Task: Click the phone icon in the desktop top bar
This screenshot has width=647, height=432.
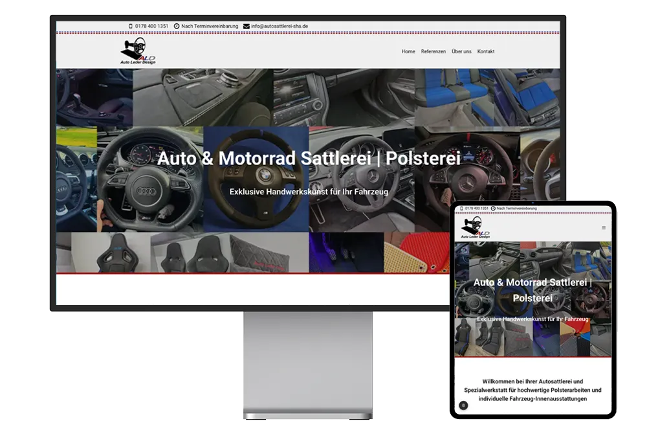Action: pos(131,26)
